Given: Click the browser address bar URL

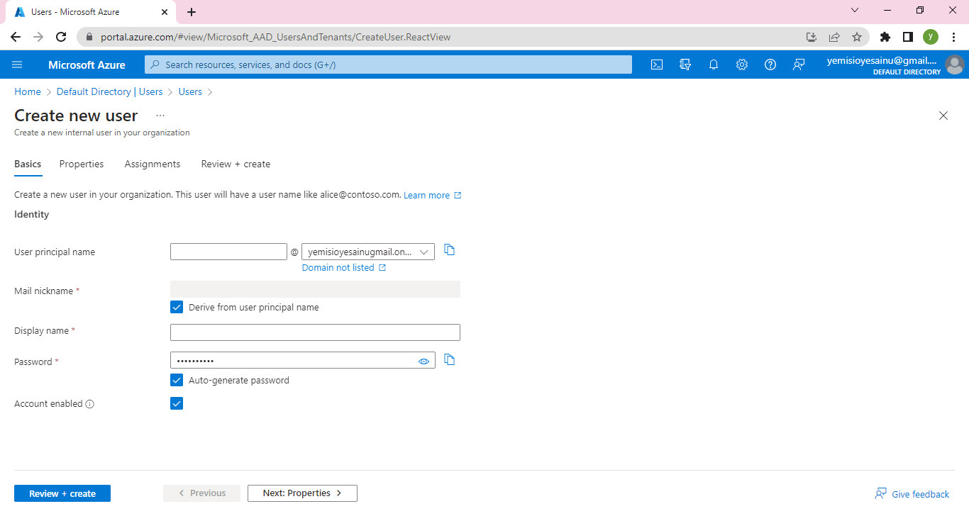Looking at the screenshot, I should point(275,37).
